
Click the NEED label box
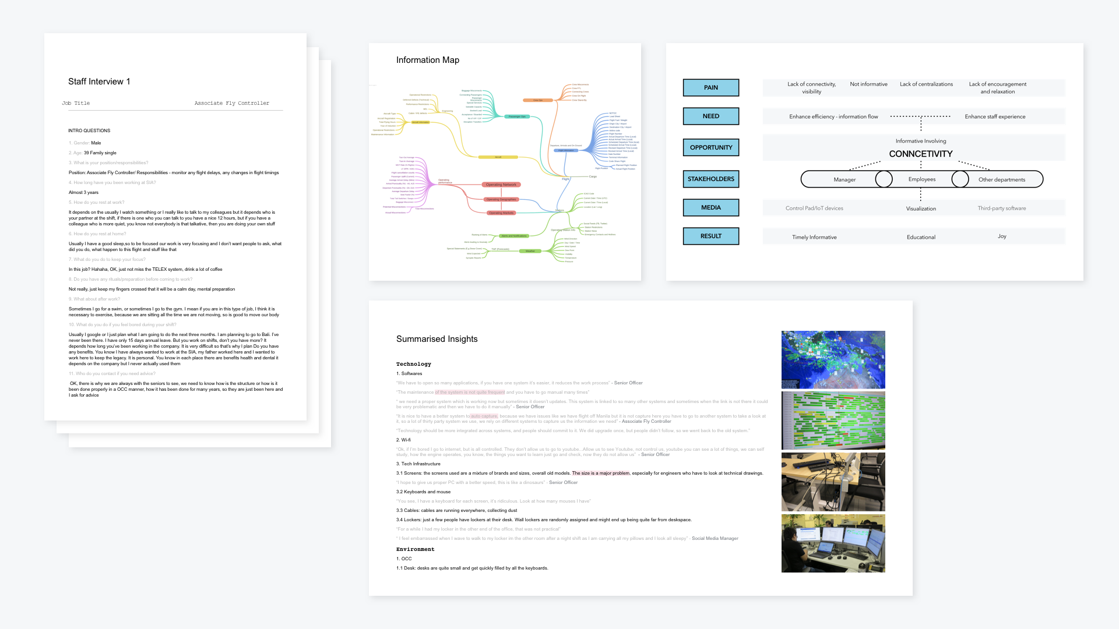[710, 116]
